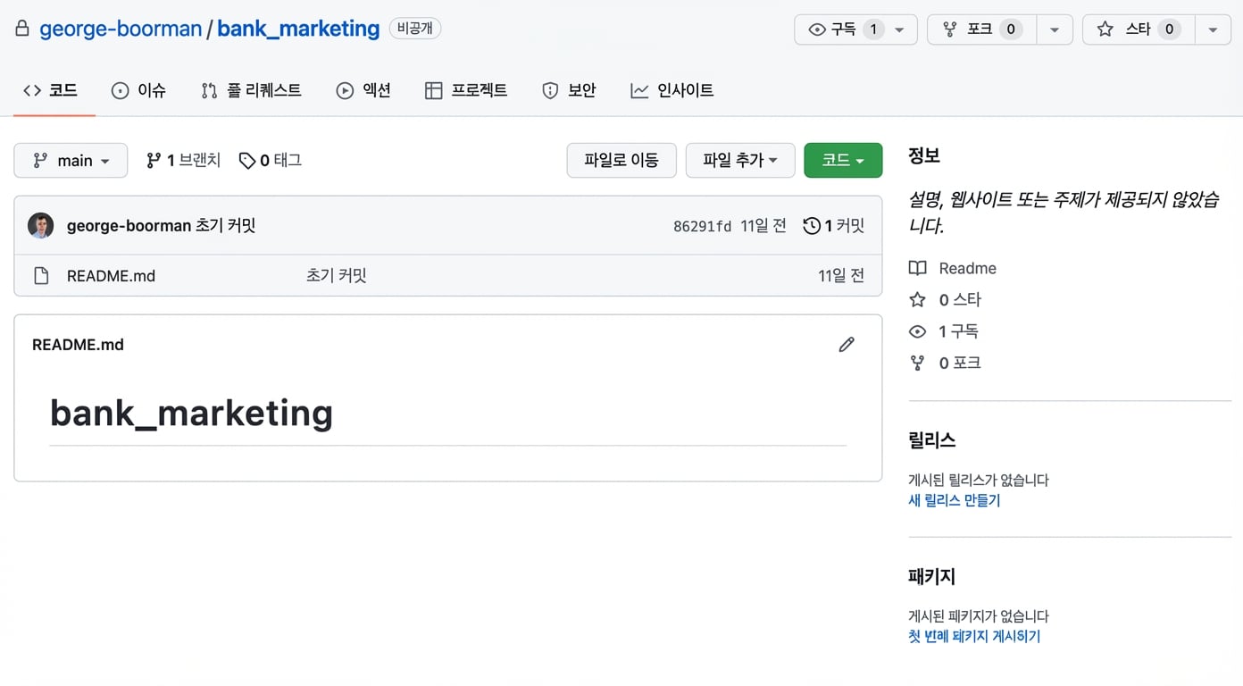Image resolution: width=1243 pixels, height=686 pixels.
Task: Click the 11일 전 timestamp in README.md row
Action: pyautogui.click(x=841, y=276)
